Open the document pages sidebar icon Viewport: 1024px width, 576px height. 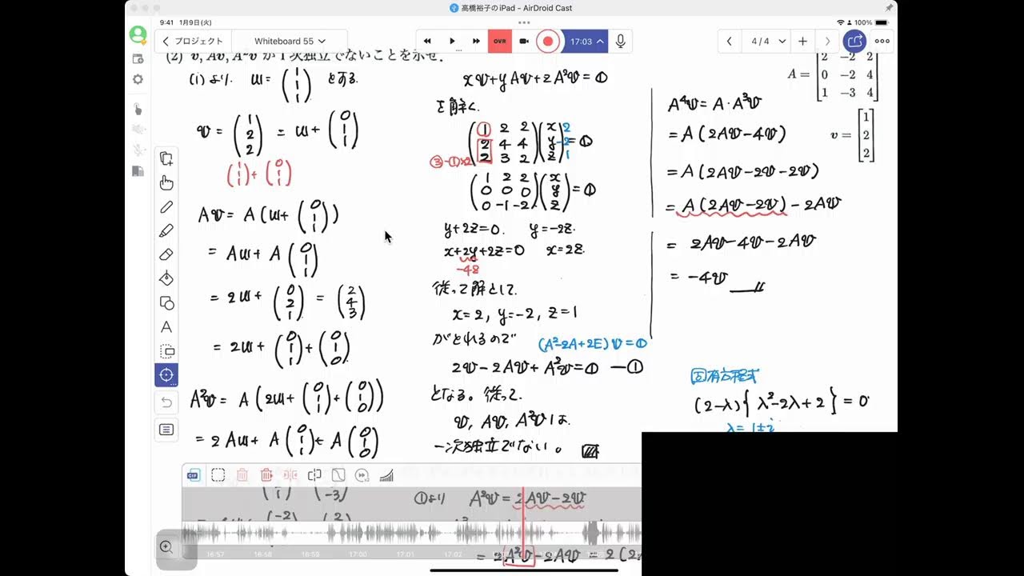pyautogui.click(x=138, y=170)
